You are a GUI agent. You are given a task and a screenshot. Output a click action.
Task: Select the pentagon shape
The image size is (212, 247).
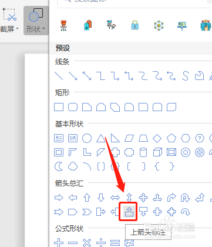(171, 138)
